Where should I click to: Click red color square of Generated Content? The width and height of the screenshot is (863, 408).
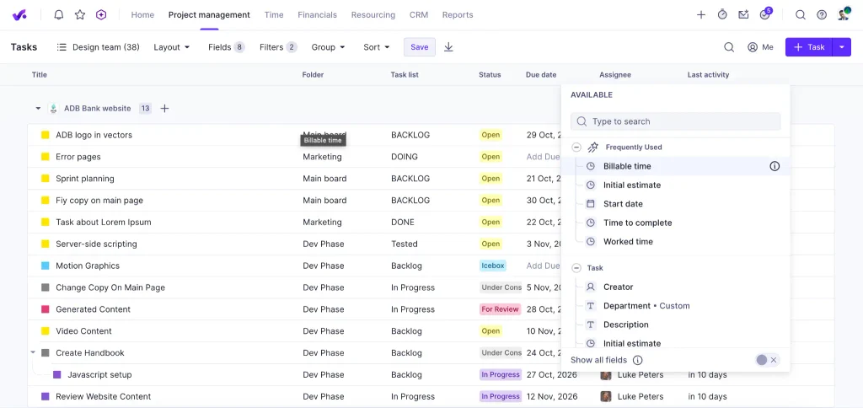pyautogui.click(x=46, y=309)
